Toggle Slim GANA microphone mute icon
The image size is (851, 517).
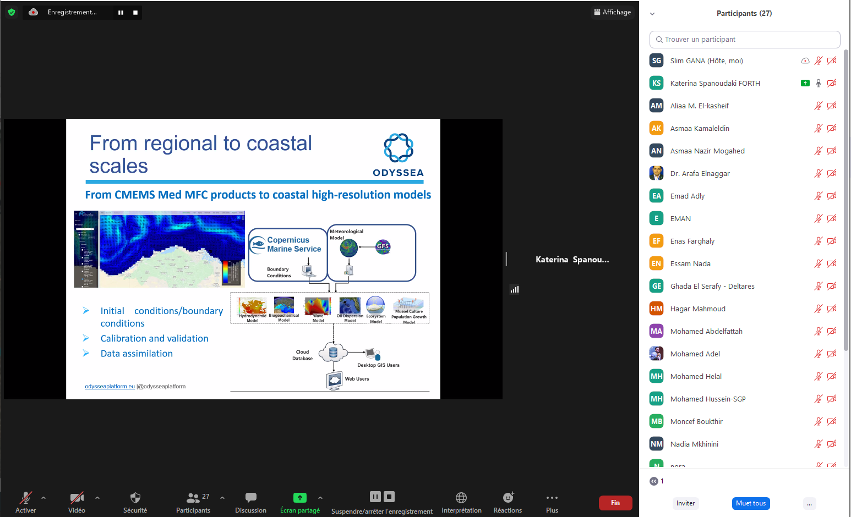click(819, 61)
